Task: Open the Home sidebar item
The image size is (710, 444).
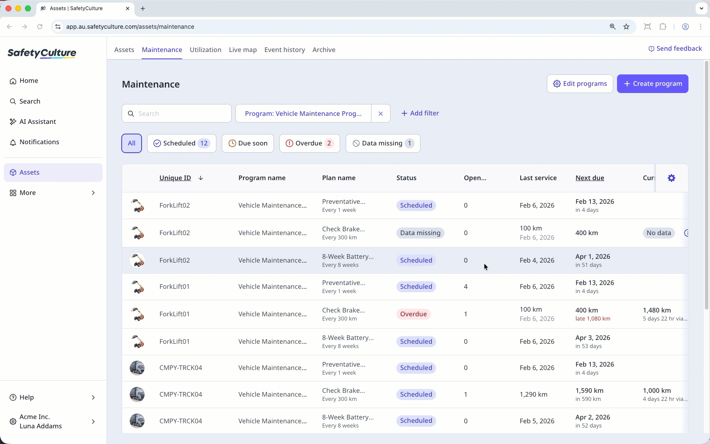Action: [x=53, y=81]
